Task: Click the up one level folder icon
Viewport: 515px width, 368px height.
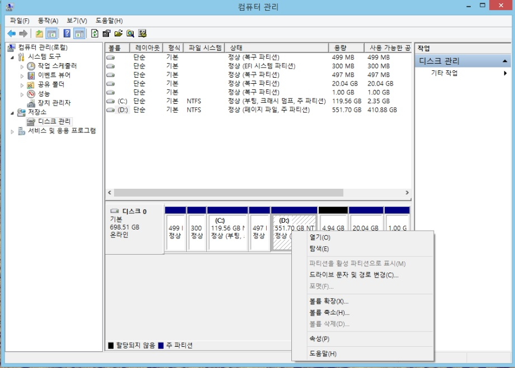Action: pyautogui.click(x=39, y=32)
